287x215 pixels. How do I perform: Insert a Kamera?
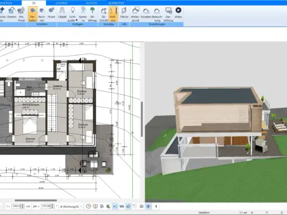pyautogui.click(x=83, y=14)
